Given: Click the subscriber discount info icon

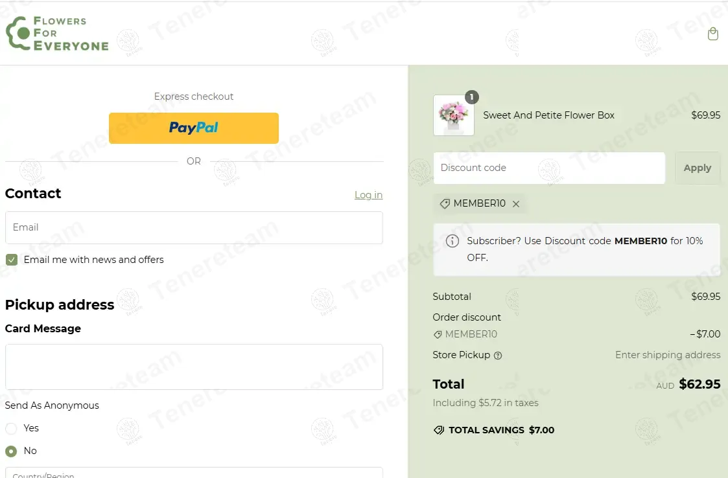Looking at the screenshot, I should pyautogui.click(x=452, y=241).
